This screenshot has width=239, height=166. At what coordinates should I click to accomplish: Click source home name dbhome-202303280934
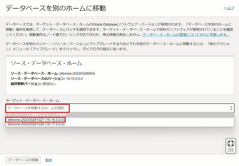pyautogui.click(x=77, y=74)
